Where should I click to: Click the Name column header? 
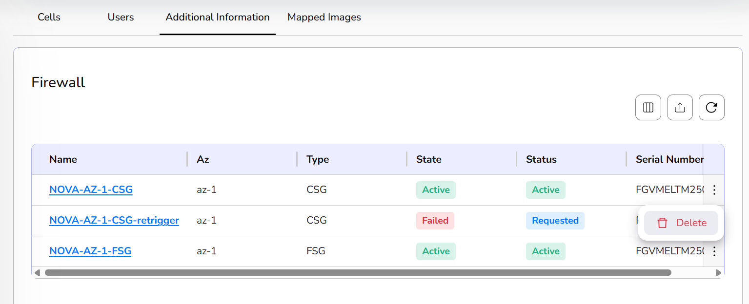[63, 159]
